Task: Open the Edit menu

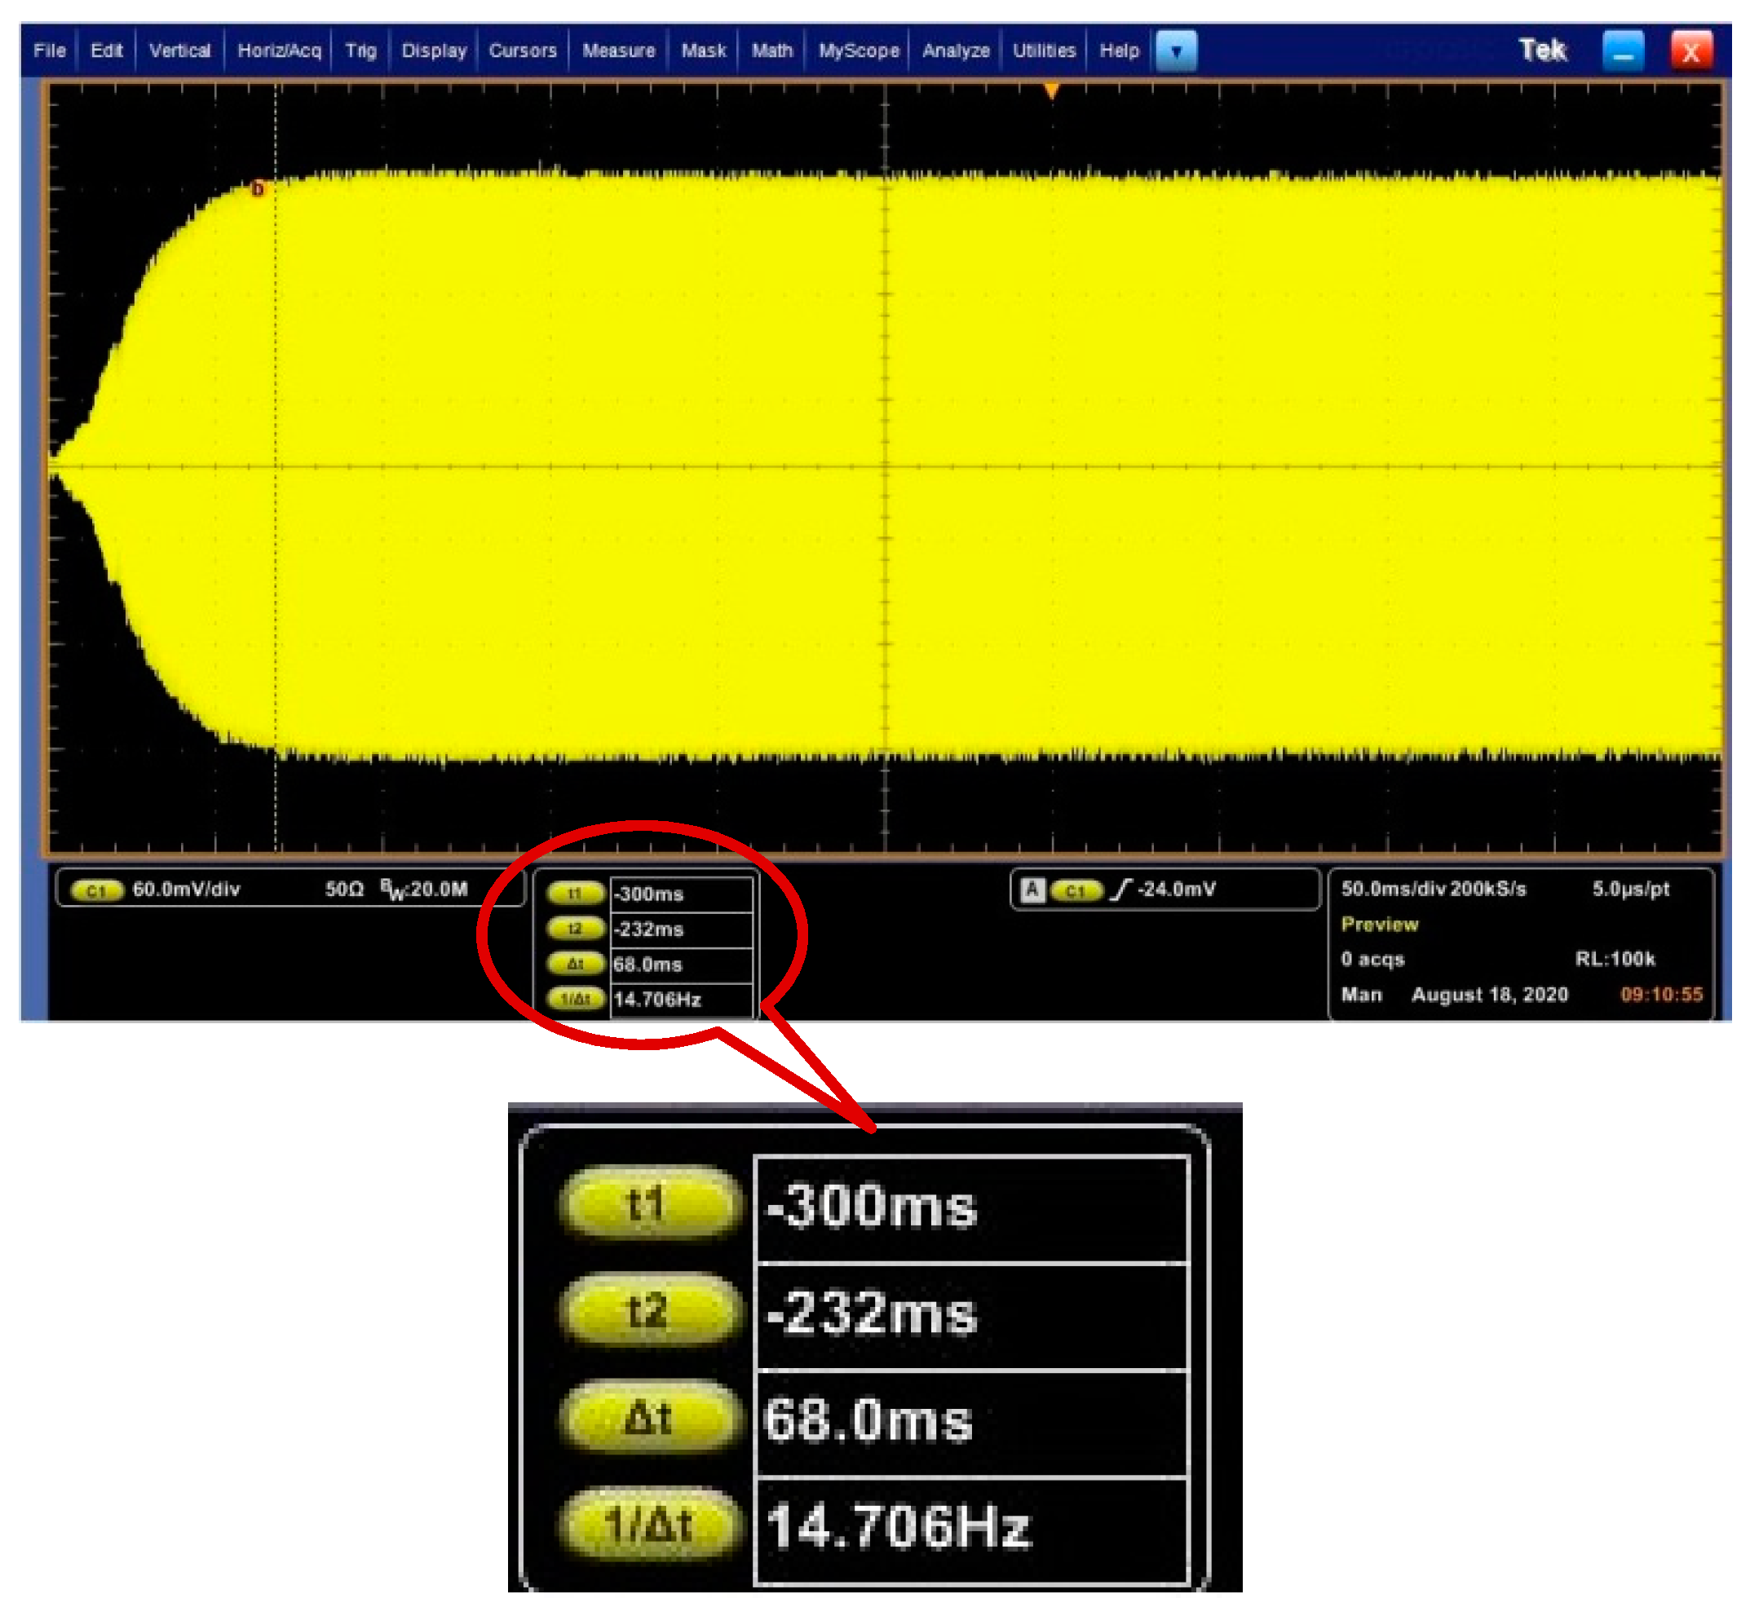Action: tap(106, 51)
